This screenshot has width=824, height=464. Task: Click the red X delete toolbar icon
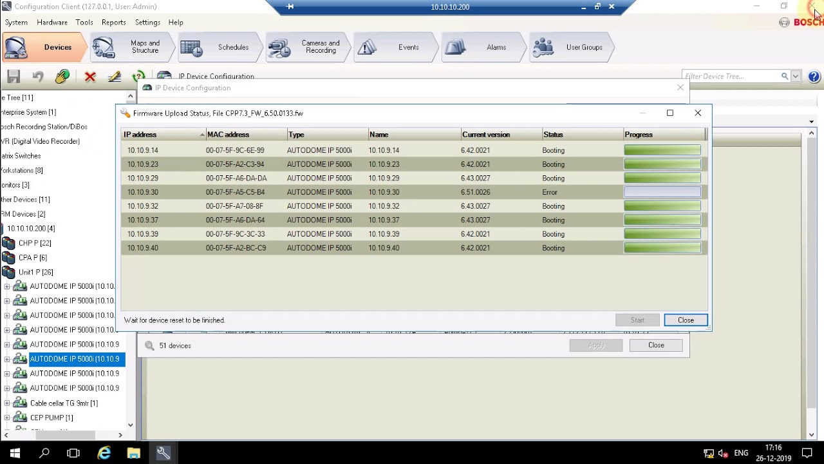click(x=90, y=77)
